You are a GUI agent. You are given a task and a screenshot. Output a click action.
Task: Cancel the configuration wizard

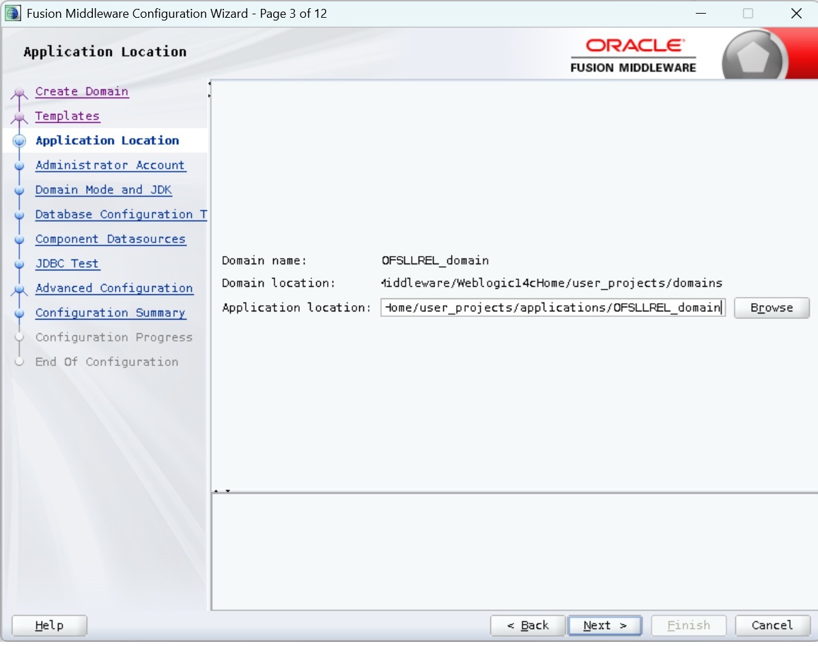[772, 625]
